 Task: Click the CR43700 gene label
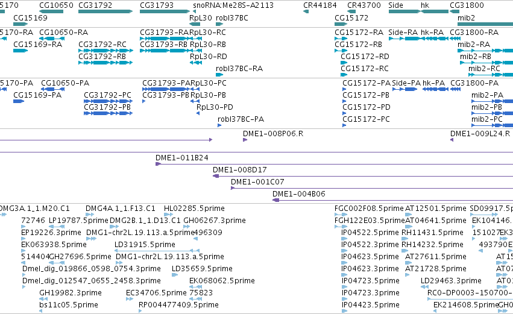coord(364,5)
